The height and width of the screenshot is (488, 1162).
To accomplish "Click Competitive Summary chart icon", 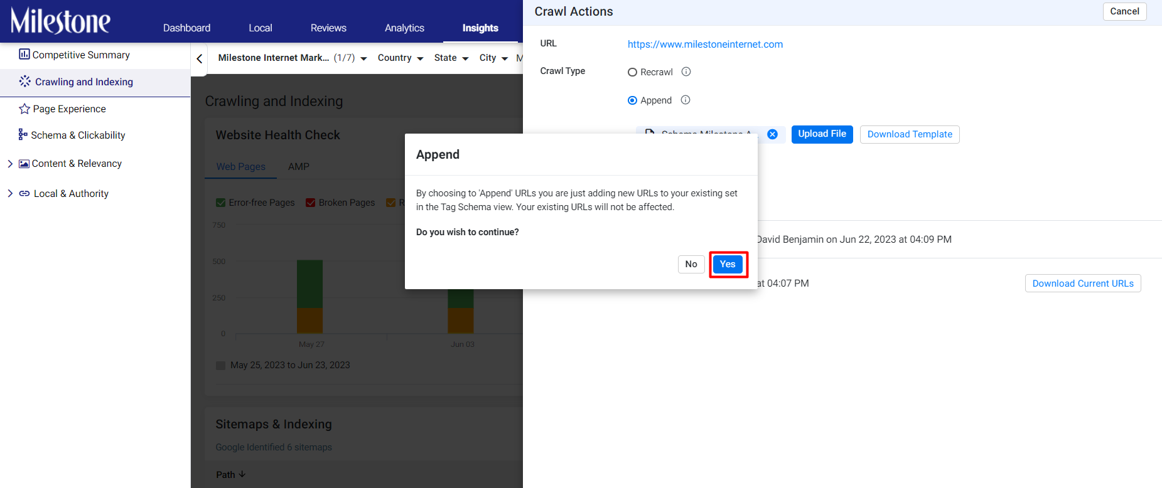I will tap(24, 54).
